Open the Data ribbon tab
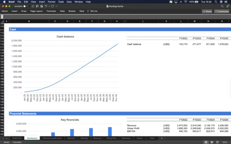231x144 pixels. coord(62,11)
